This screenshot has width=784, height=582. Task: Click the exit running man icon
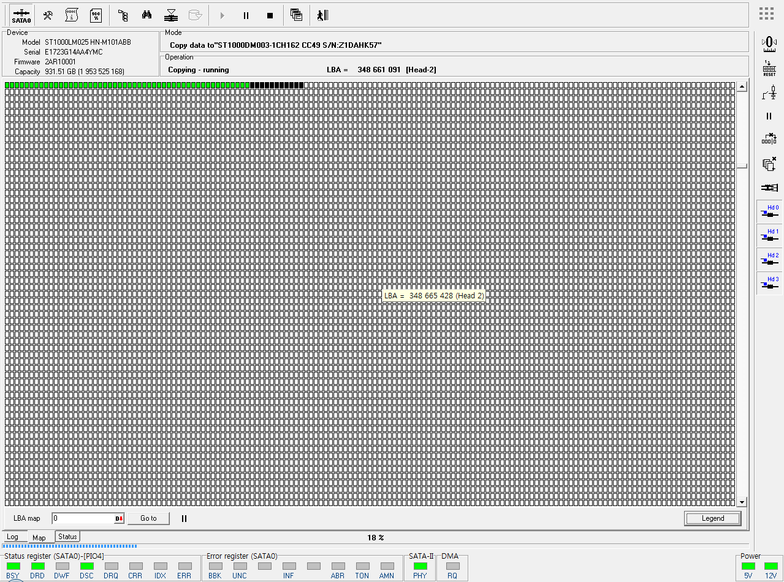(x=322, y=15)
